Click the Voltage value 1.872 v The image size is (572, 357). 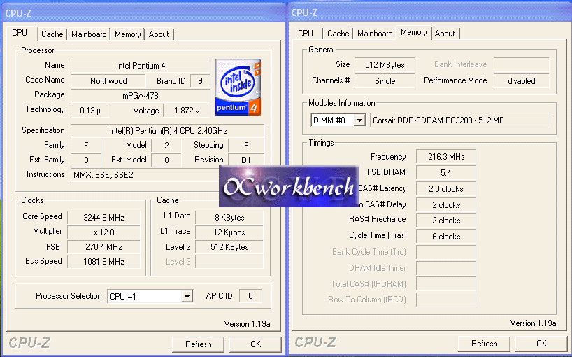pos(187,111)
